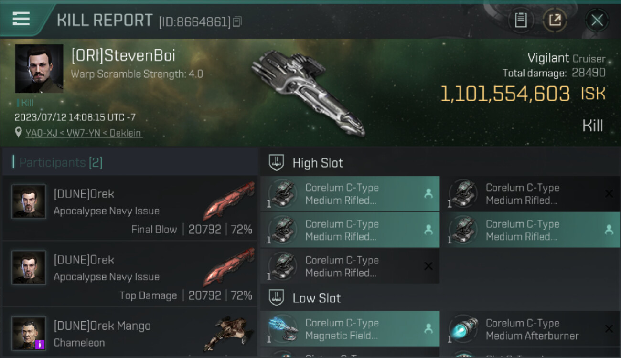This screenshot has height=358, width=621.
Task: Toggle X mark on the fifth Medium Rifled module
Action: (428, 266)
